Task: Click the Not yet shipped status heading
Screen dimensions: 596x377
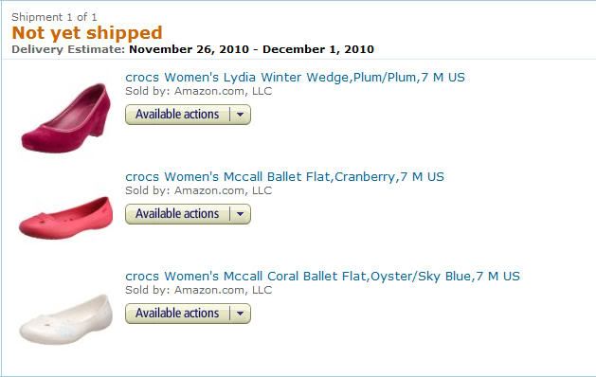Action: [x=87, y=33]
